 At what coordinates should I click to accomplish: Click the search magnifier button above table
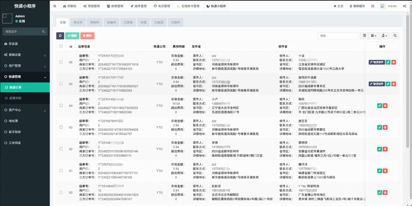point(395,36)
